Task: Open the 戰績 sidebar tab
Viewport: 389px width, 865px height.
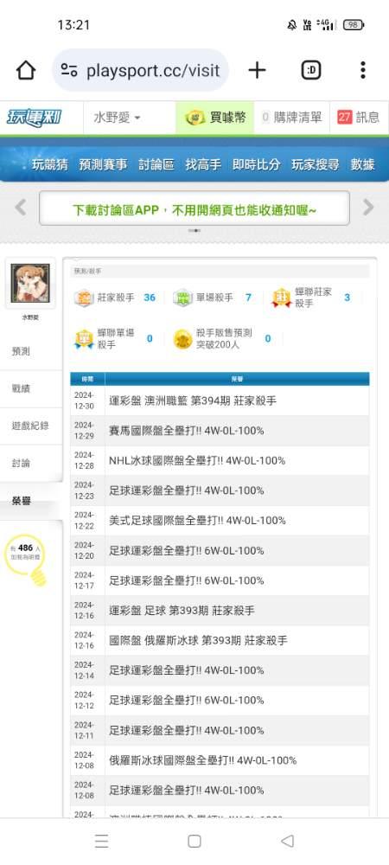Action: pyautogui.click(x=30, y=389)
